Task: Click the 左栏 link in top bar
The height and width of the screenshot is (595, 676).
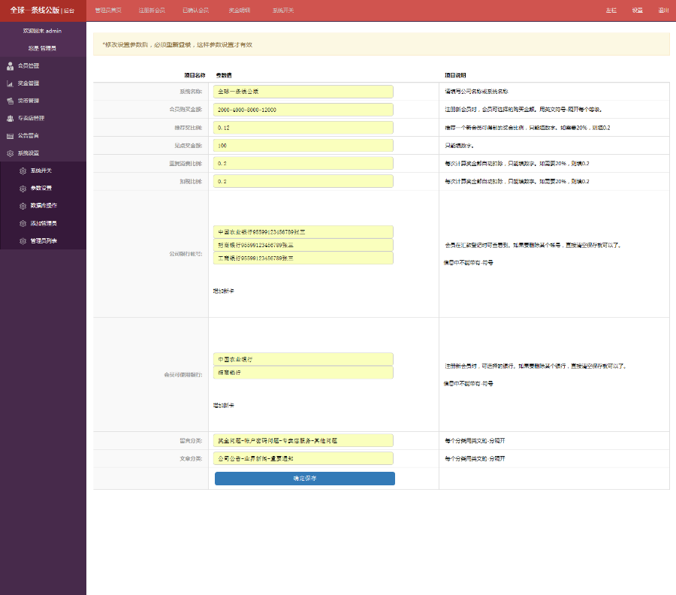Action: pyautogui.click(x=611, y=11)
